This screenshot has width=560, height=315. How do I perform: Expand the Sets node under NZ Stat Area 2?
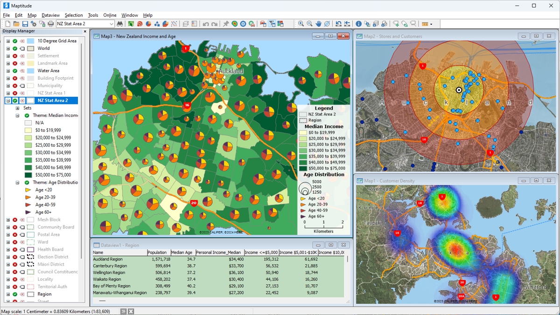point(17,108)
